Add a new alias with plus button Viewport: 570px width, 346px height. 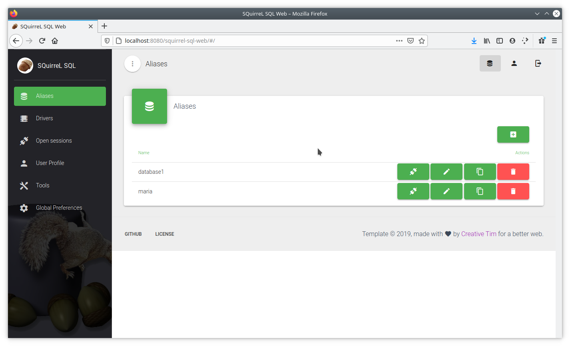tap(513, 135)
